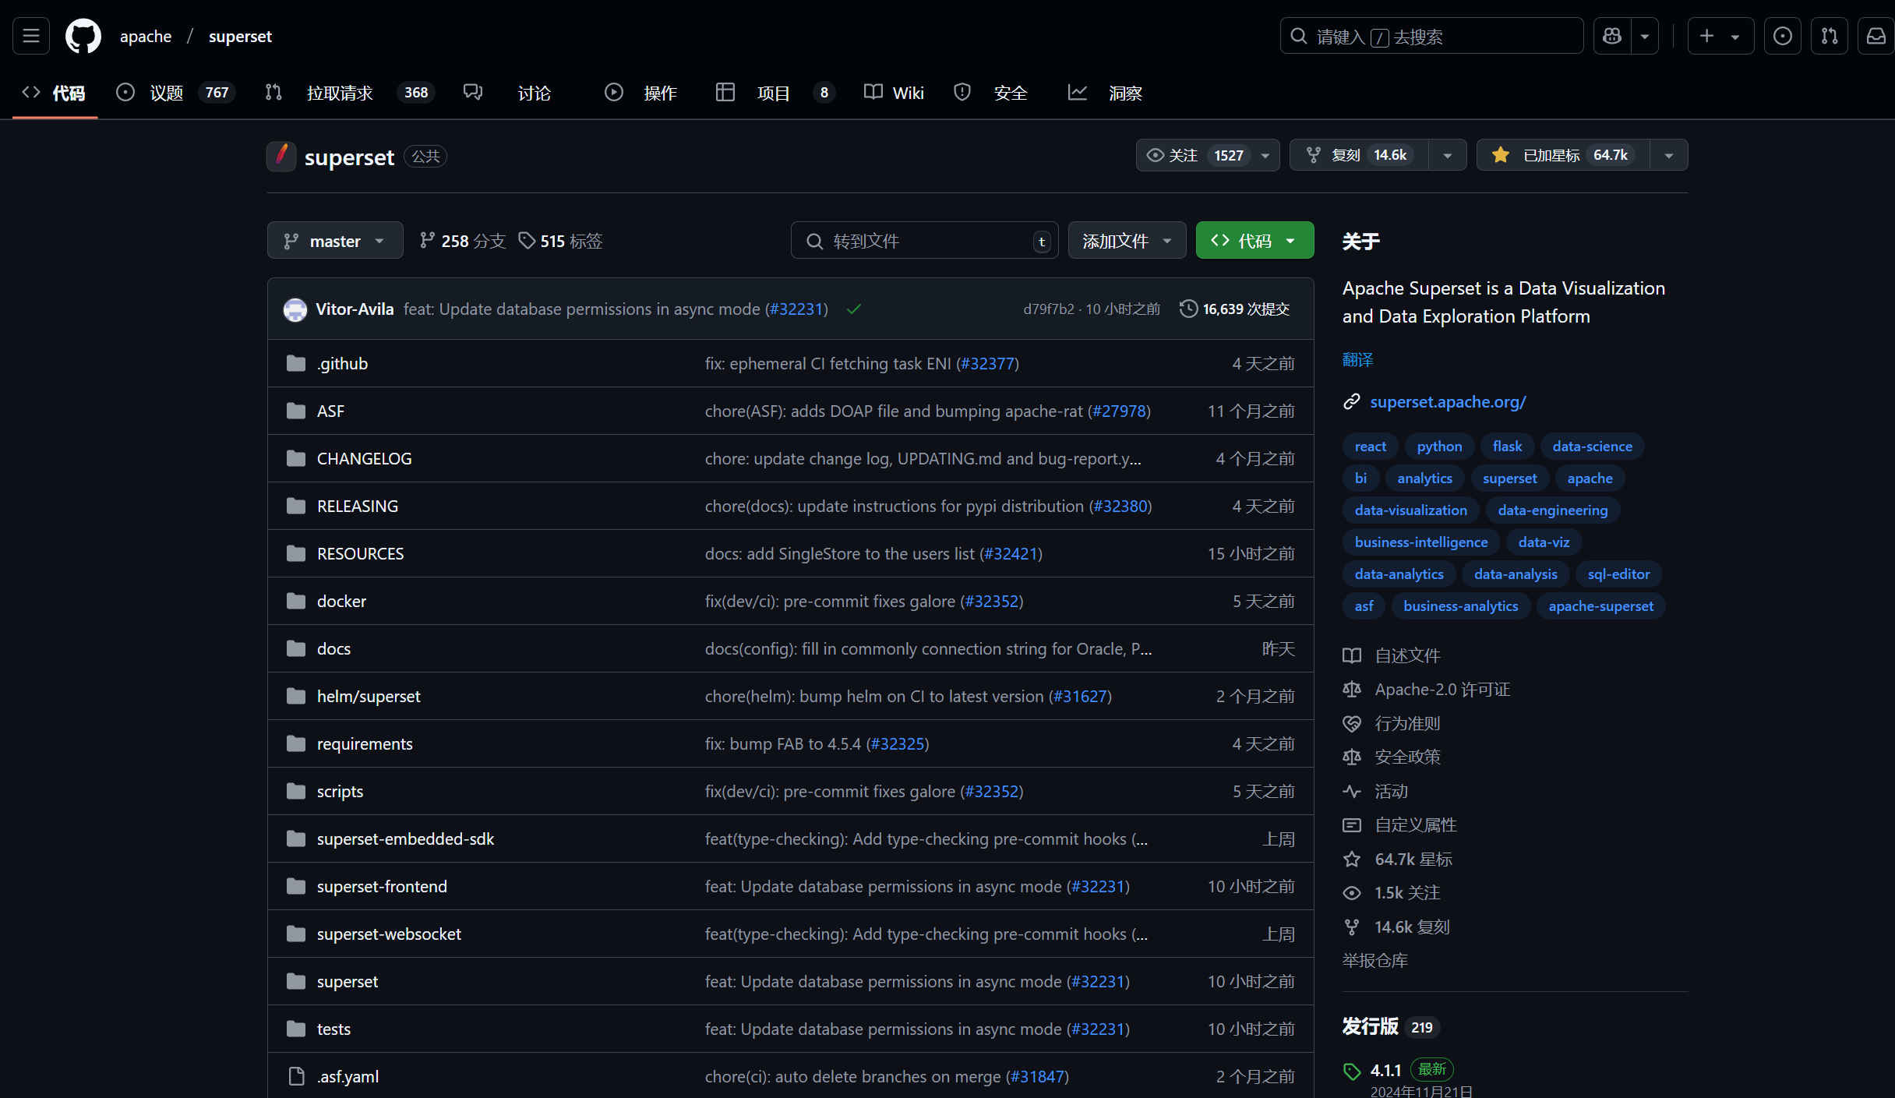The width and height of the screenshot is (1895, 1098).
Task: Switch to the 议题 issues tab
Action: [166, 93]
